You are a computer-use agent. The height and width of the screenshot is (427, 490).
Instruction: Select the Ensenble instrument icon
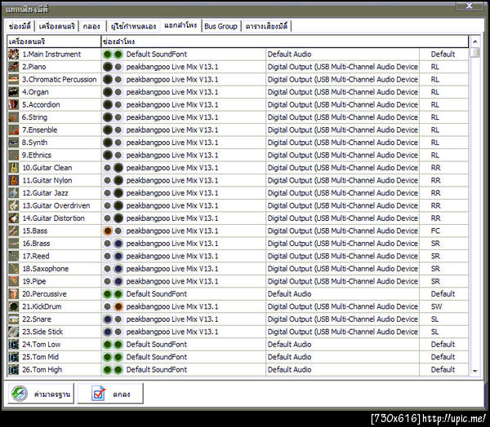[x=13, y=130]
